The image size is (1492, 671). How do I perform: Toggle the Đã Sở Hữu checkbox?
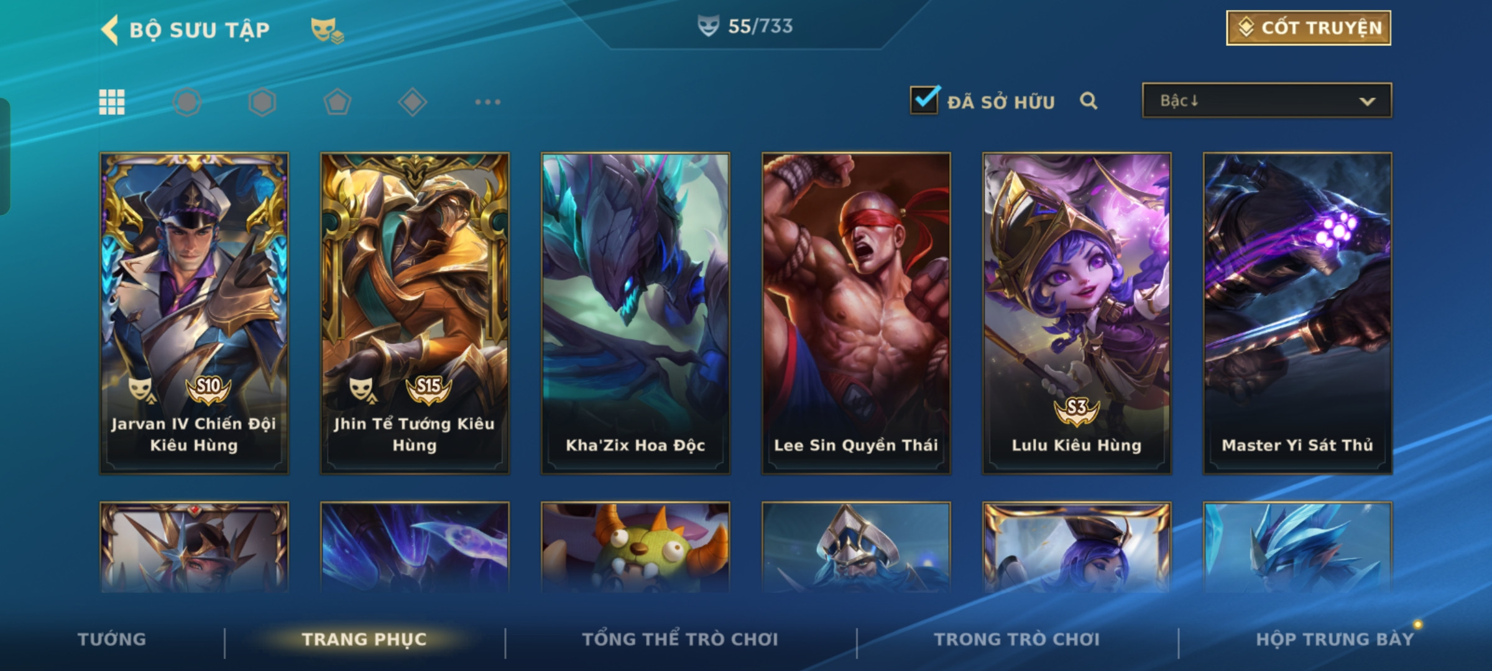pyautogui.click(x=924, y=99)
